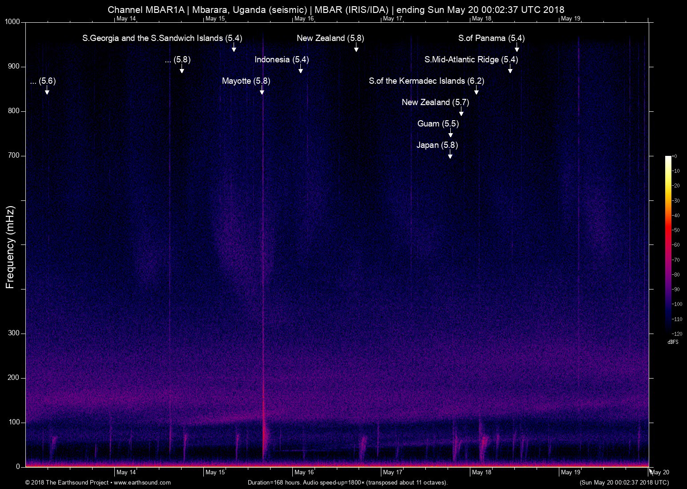Screen dimensions: 687x489
Task: Click the Earthsound Project copyright text
Action: point(67,482)
